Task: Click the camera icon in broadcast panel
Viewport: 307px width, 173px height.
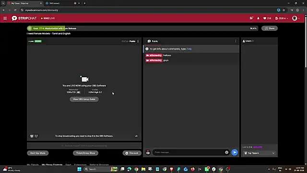Action: pos(84,79)
